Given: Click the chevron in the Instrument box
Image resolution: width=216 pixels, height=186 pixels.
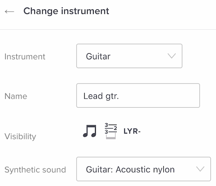Looking at the screenshot, I should pyautogui.click(x=172, y=56).
